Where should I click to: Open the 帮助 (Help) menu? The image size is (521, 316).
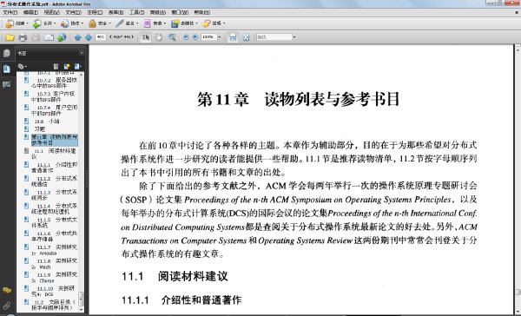(x=201, y=12)
